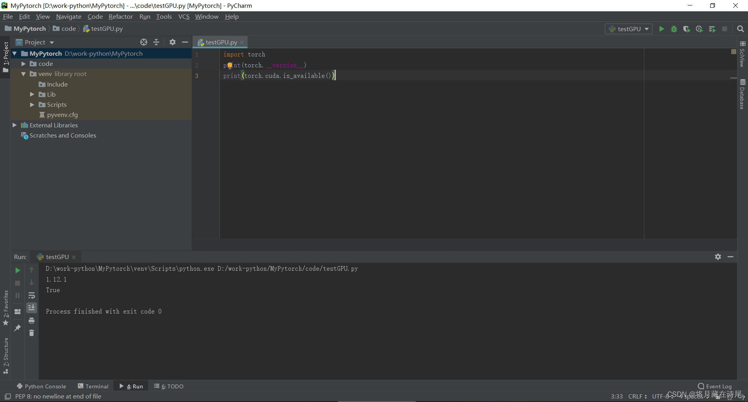Pin the Run tab with pin icon
748x402 pixels.
click(x=18, y=328)
